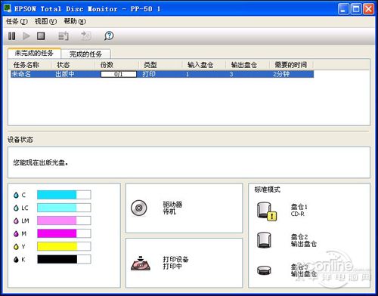Screen dimensions: 378x296
Task: Click the disc drive 驱动器 icon
Action: 139,208
